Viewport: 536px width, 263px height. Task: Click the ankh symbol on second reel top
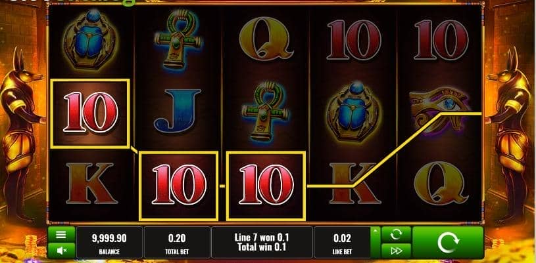[178, 39]
